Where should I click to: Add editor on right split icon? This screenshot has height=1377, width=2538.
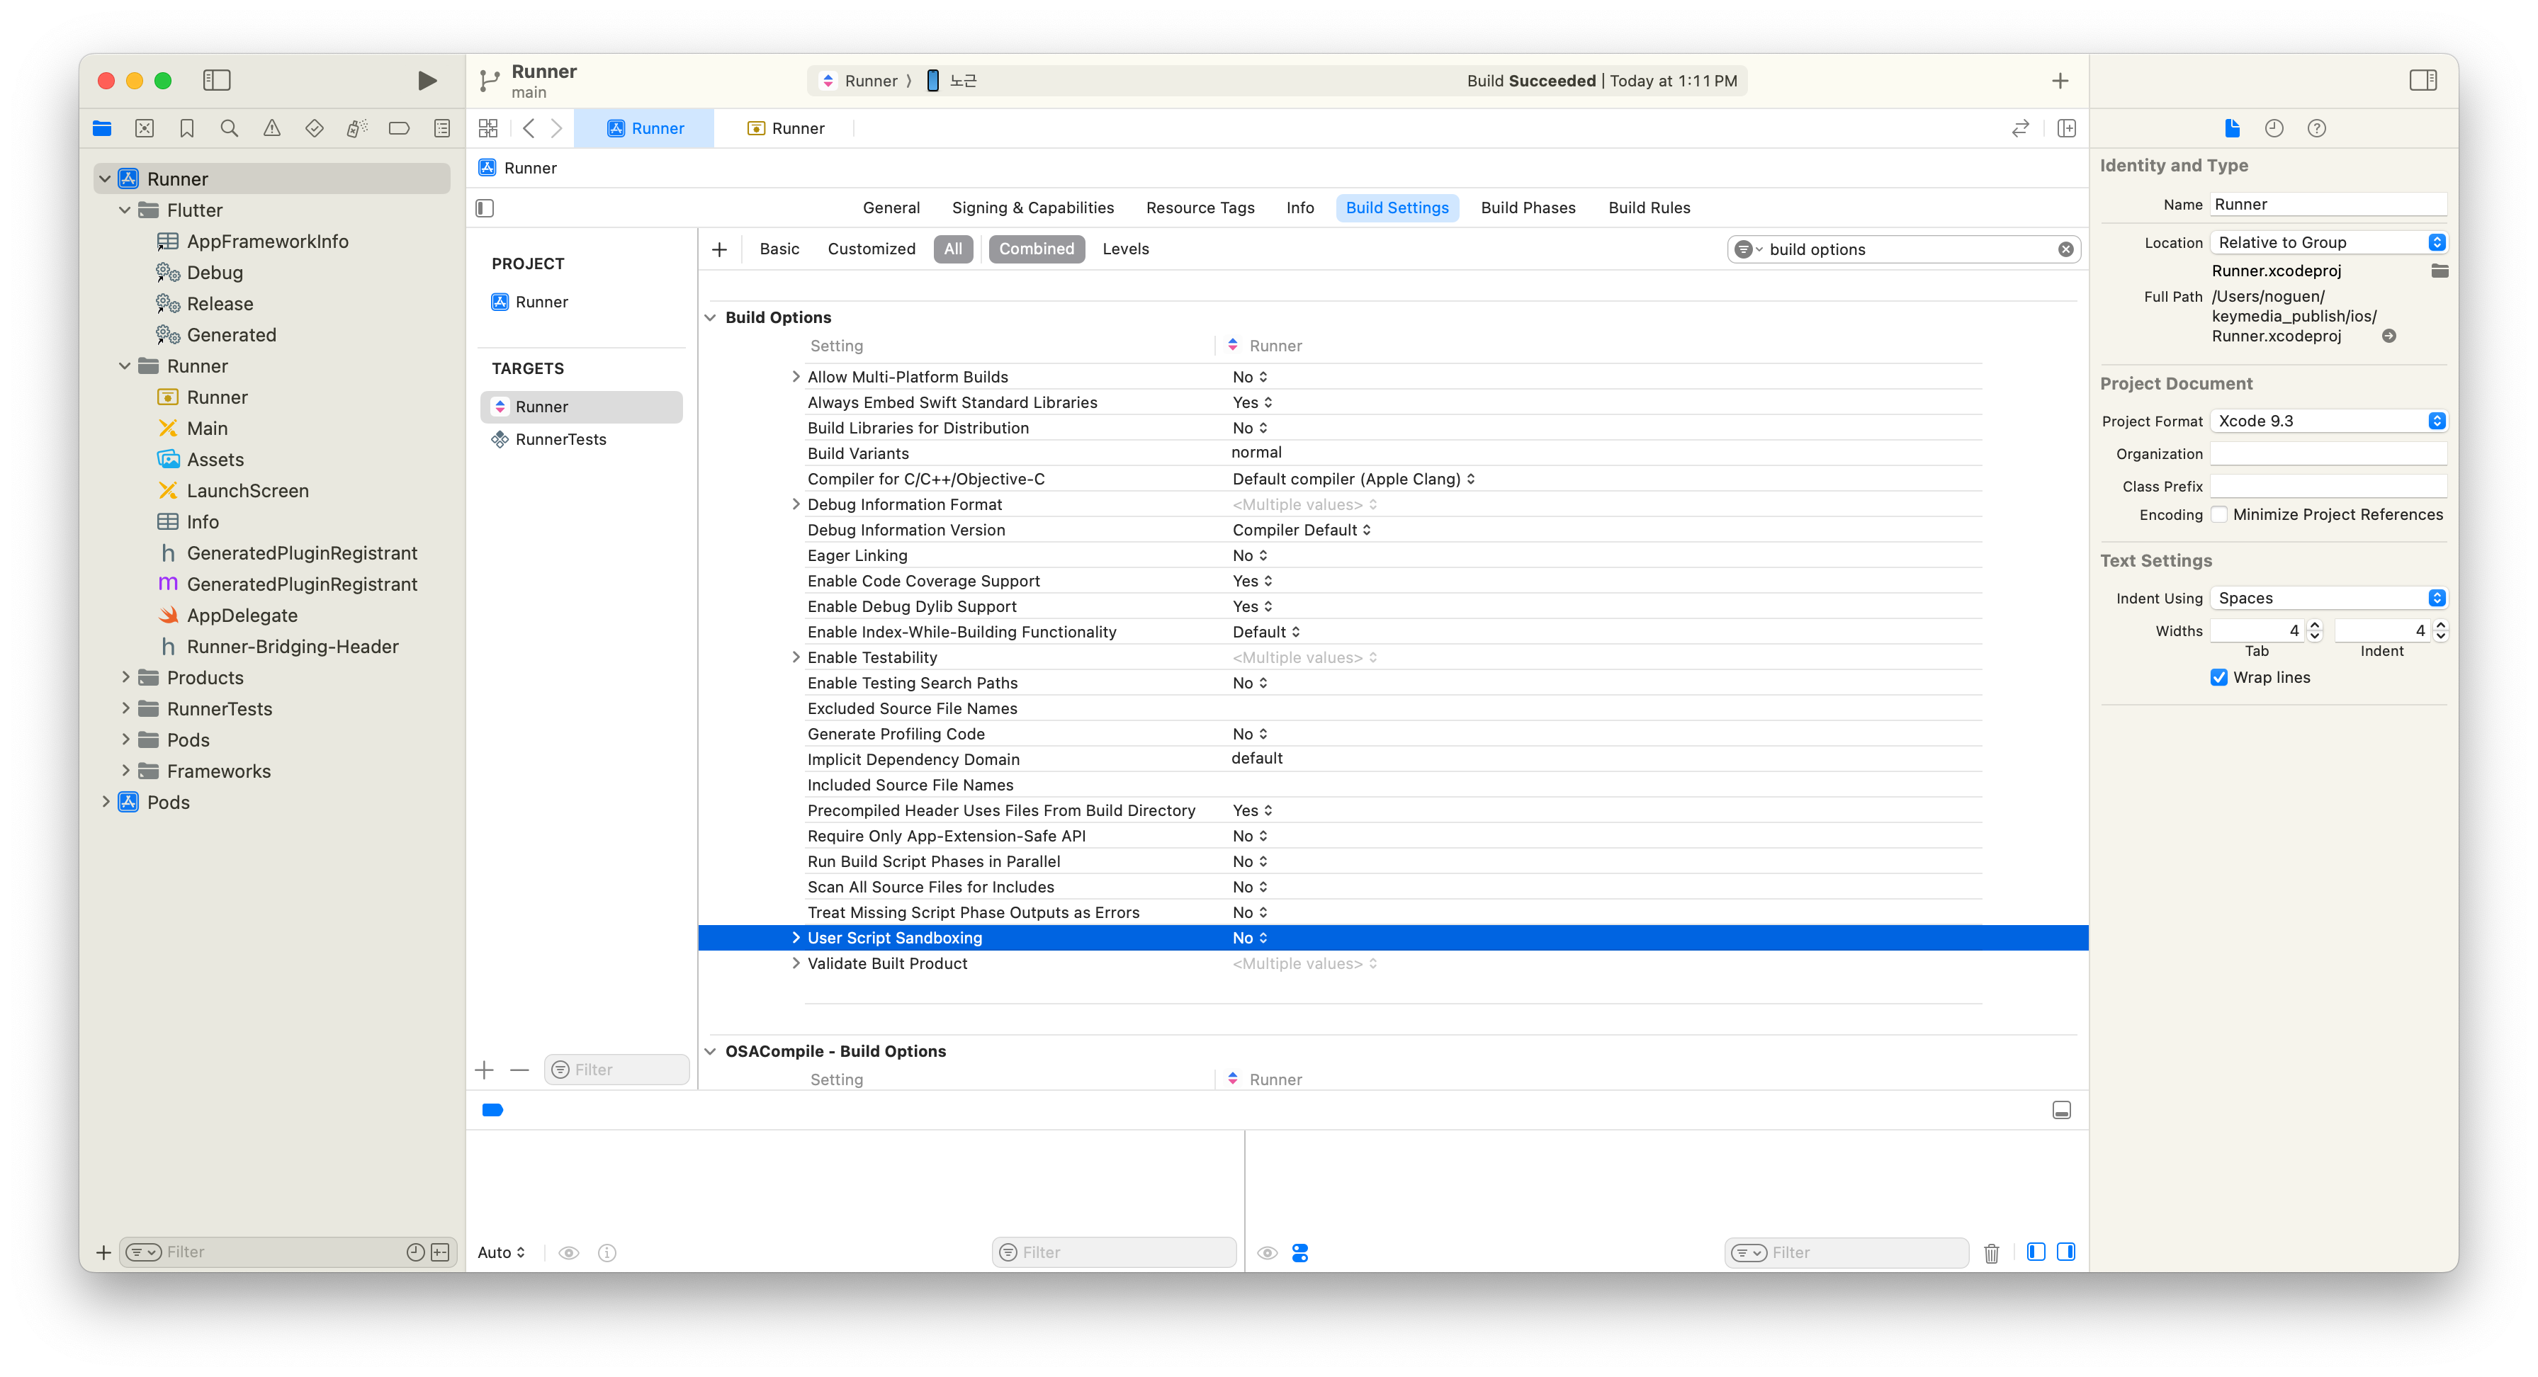(2067, 128)
